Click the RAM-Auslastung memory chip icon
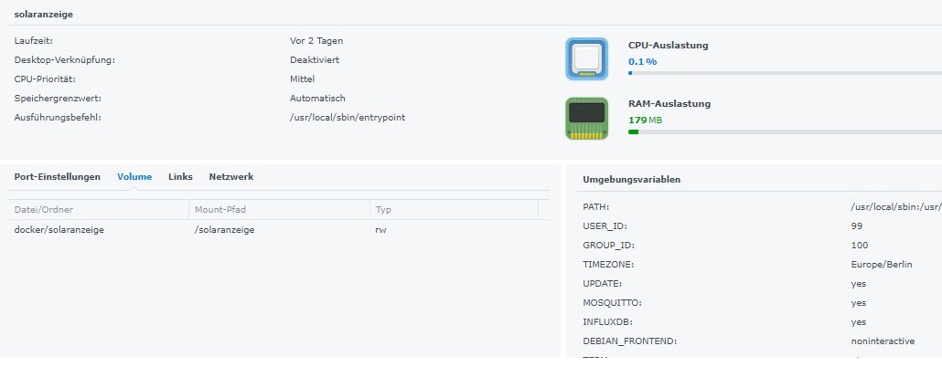 click(586, 118)
